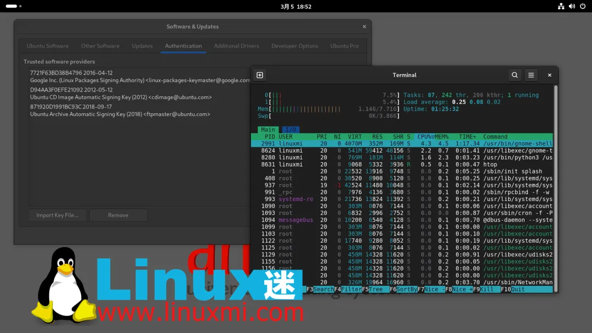592x333 pixels.
Task: Close the Software & Updates window
Action: 365,26
